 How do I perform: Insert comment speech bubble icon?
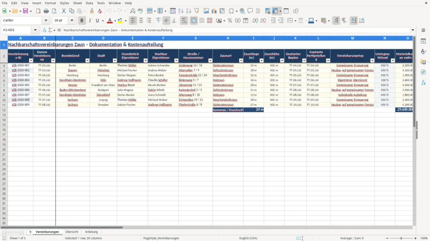pyautogui.click(x=250, y=11)
